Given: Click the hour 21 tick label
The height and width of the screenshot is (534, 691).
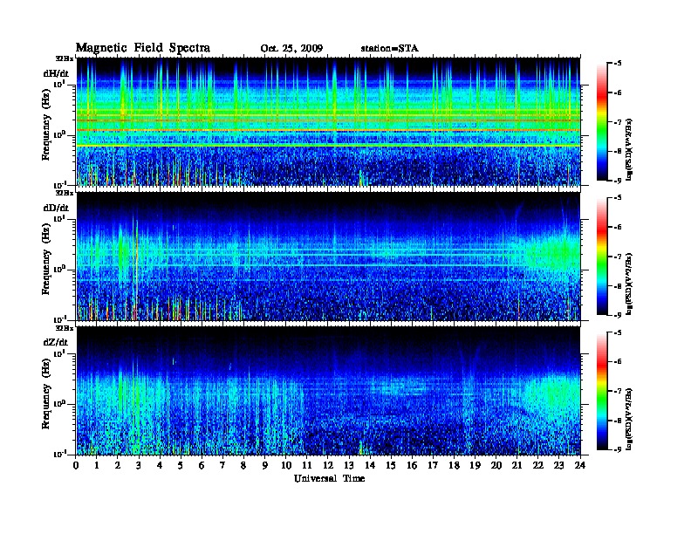Looking at the screenshot, I should 517,466.
